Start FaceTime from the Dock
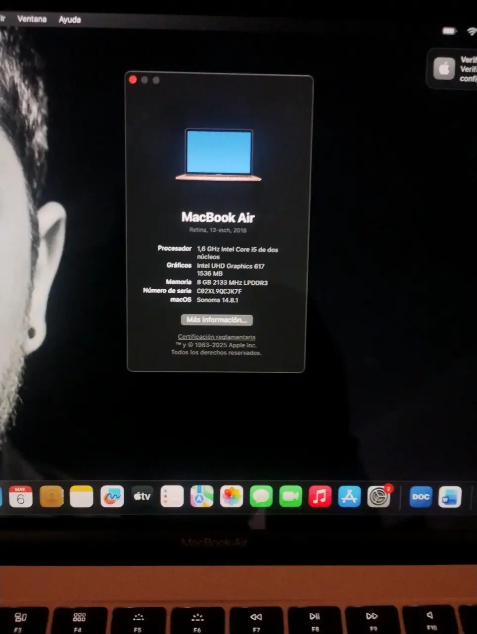477x634 pixels. pyautogui.click(x=290, y=496)
